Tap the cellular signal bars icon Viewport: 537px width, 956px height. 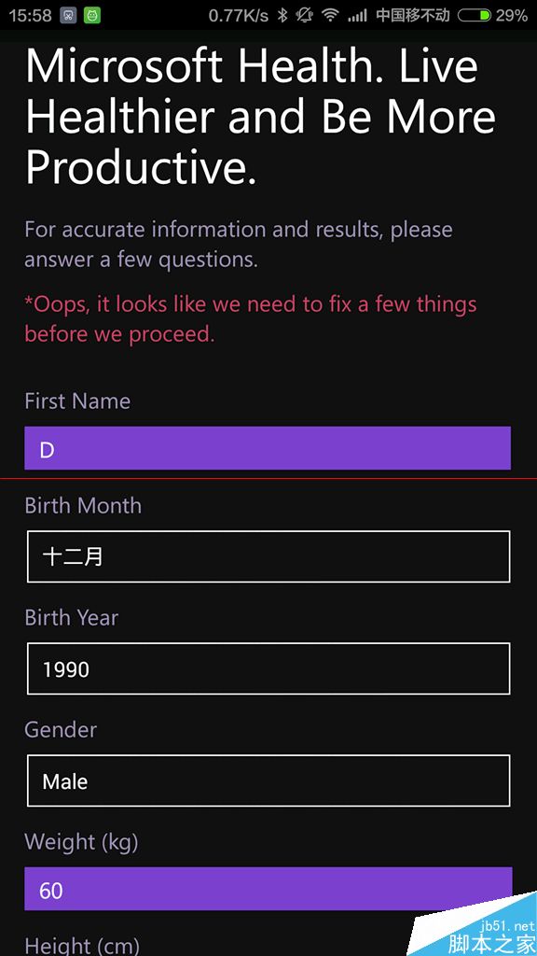(x=357, y=17)
